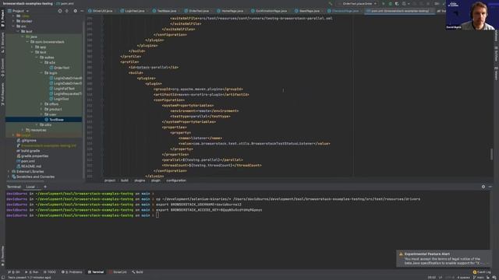This screenshot has width=499, height=280.
Task: Select build.gradle file in project tree
Action: pyautogui.click(x=28, y=150)
